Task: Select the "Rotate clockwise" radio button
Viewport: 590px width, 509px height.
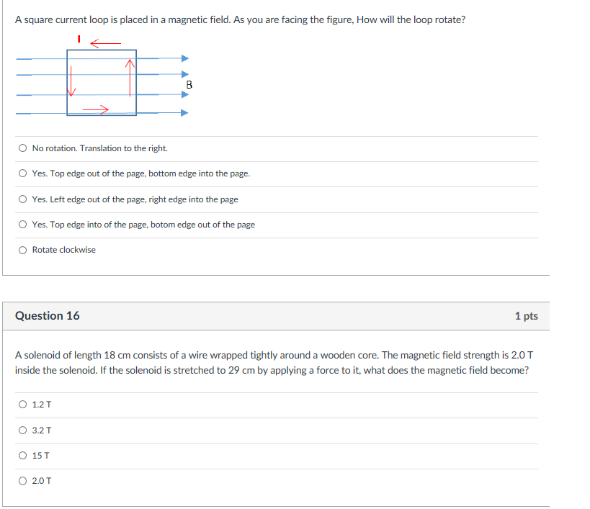Action: (x=22, y=249)
